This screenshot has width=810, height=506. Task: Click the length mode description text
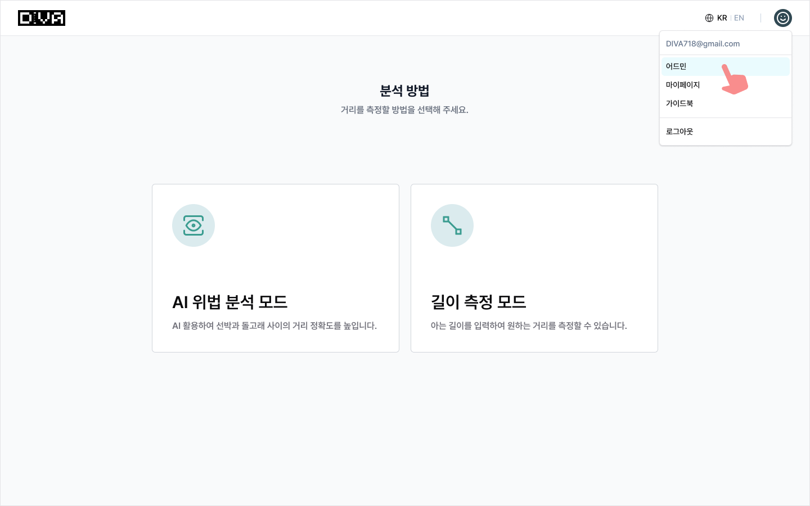pyautogui.click(x=529, y=326)
